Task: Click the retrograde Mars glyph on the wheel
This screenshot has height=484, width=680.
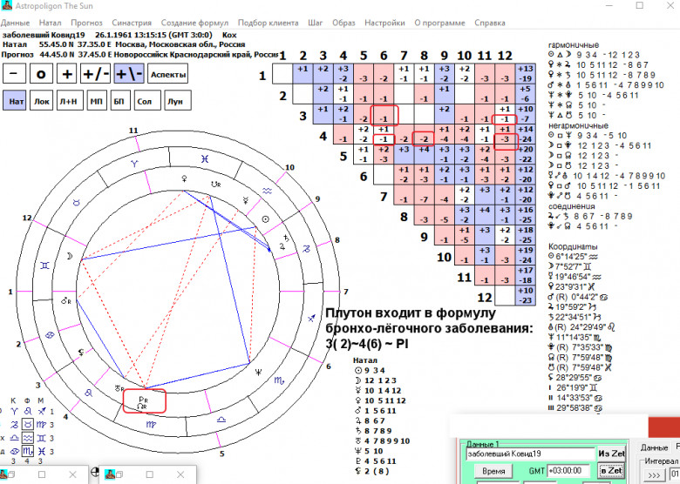Action: (x=66, y=300)
